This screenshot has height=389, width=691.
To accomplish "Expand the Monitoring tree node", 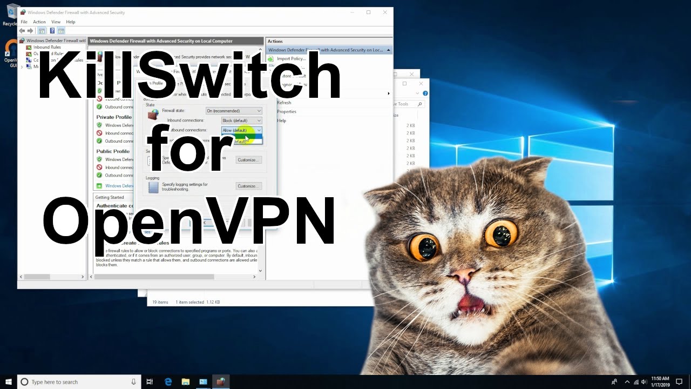I will [22, 66].
